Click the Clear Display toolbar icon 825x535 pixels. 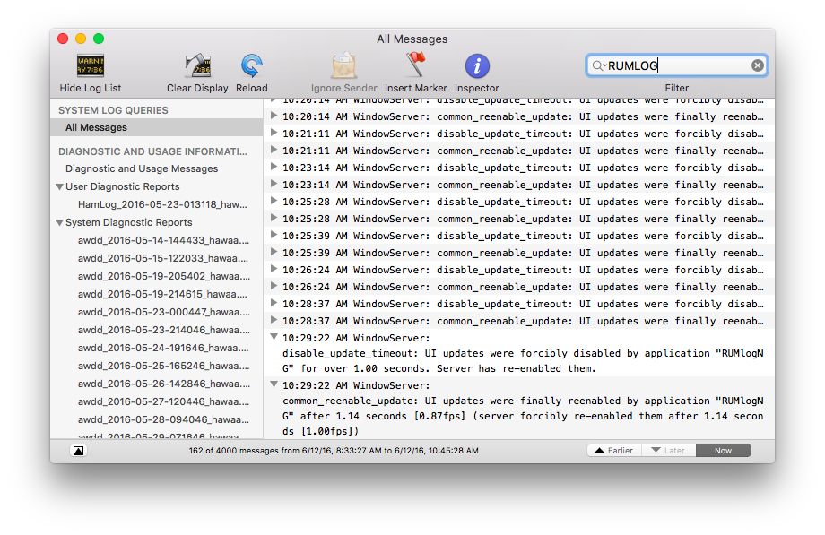pos(198,66)
